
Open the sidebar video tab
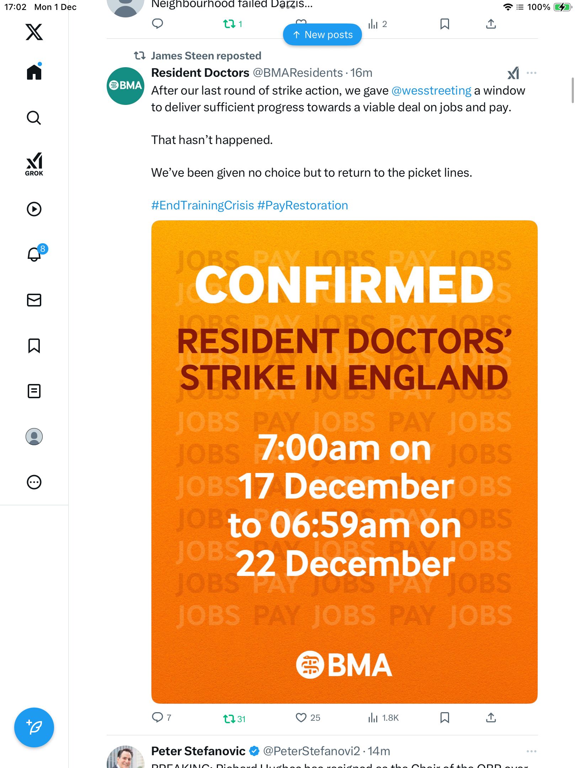point(34,209)
